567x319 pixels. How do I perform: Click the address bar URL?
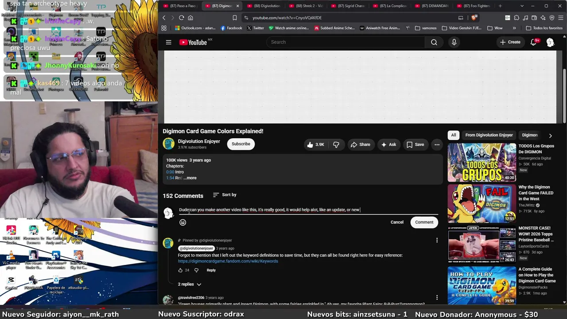(287, 18)
